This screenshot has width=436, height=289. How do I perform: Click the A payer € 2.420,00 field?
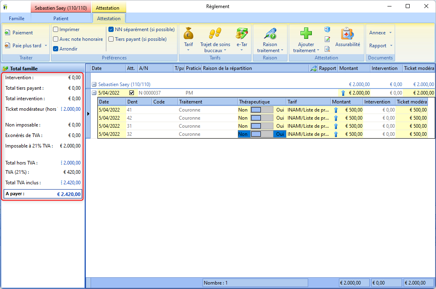point(43,194)
